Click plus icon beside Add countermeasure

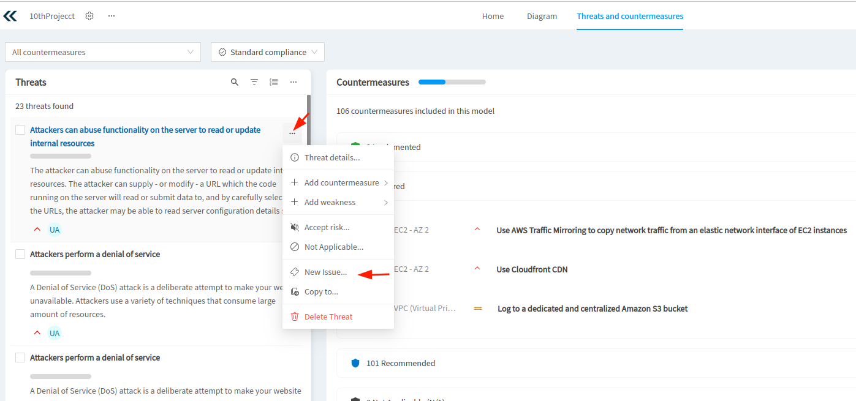[x=295, y=182]
